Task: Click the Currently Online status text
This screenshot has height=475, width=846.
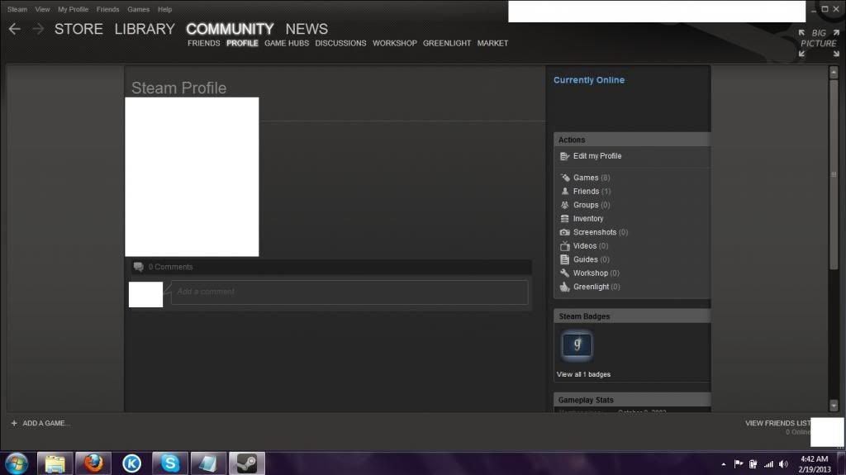Action: tap(589, 80)
